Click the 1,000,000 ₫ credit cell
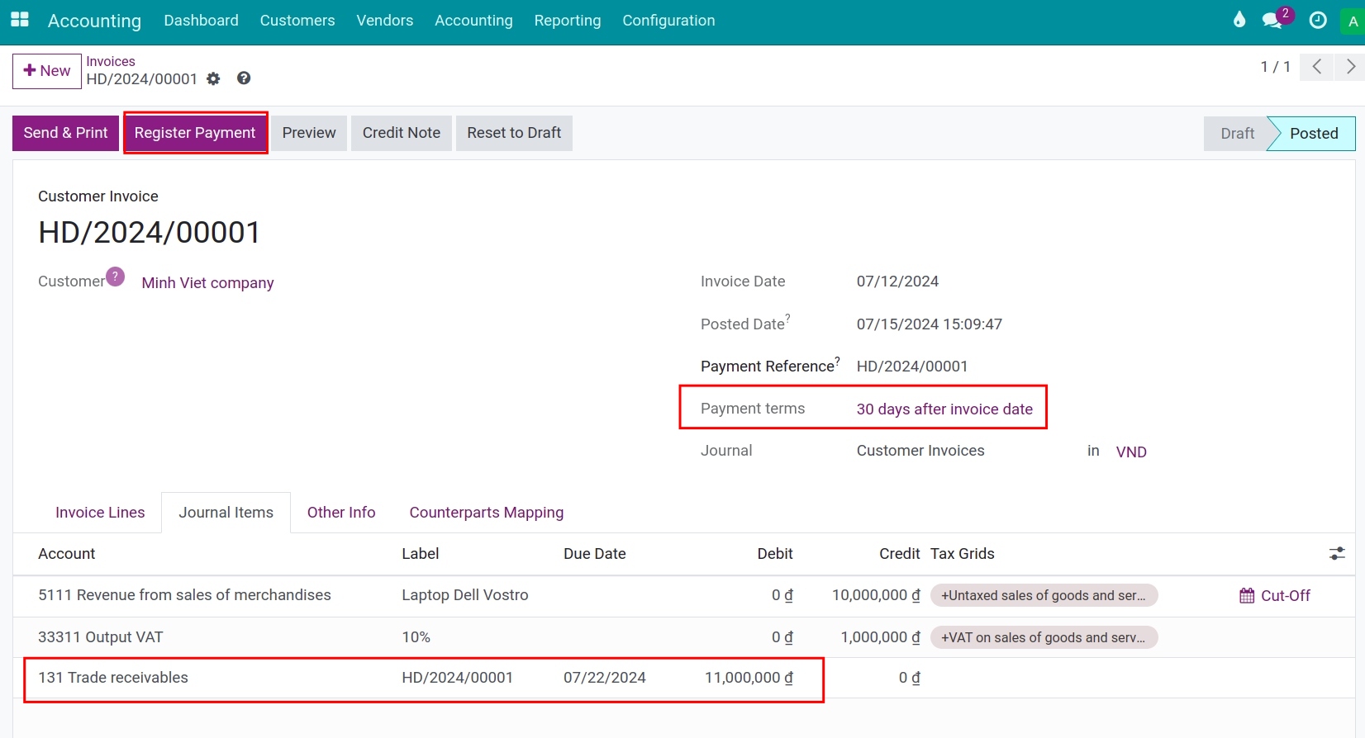1365x738 pixels. pyautogui.click(x=880, y=637)
